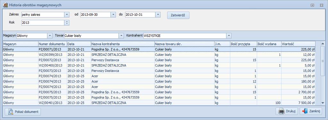The width and height of the screenshot is (328, 120).
Task: Click the Zamknij button
Action: 311,111
